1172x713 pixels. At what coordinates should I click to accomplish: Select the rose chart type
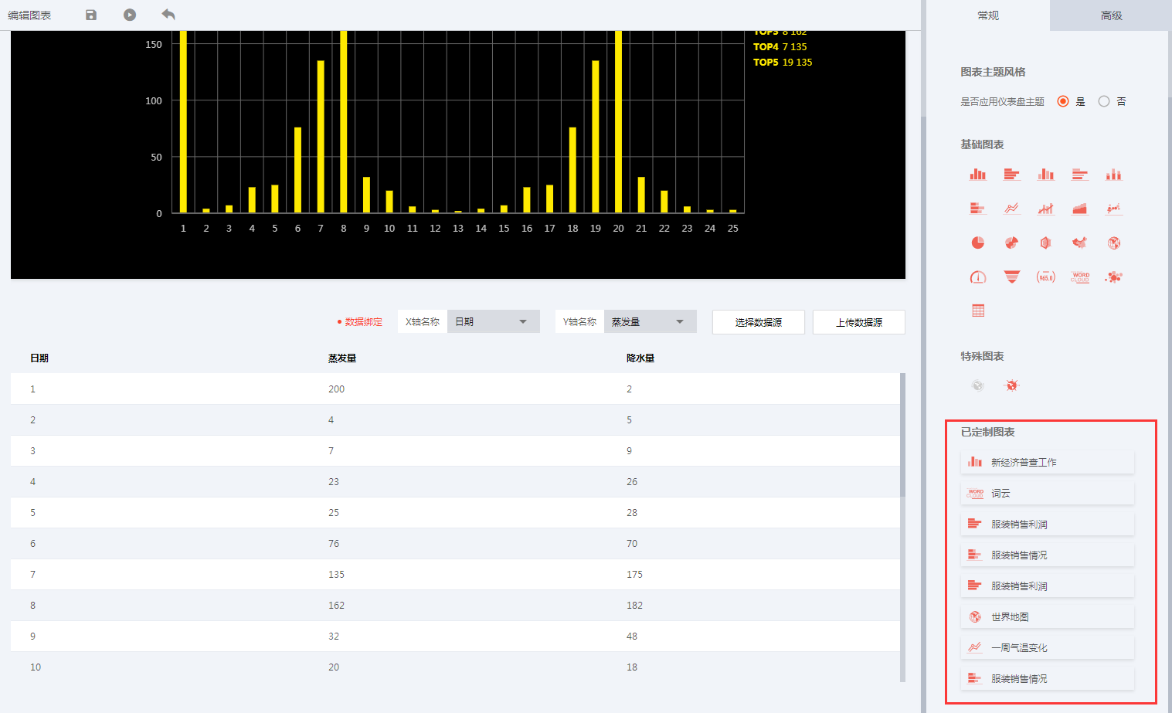(x=1012, y=243)
